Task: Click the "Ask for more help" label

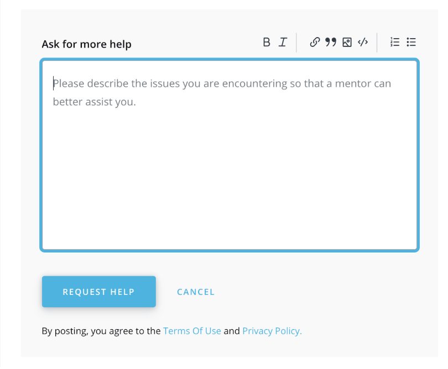Action: click(x=86, y=44)
